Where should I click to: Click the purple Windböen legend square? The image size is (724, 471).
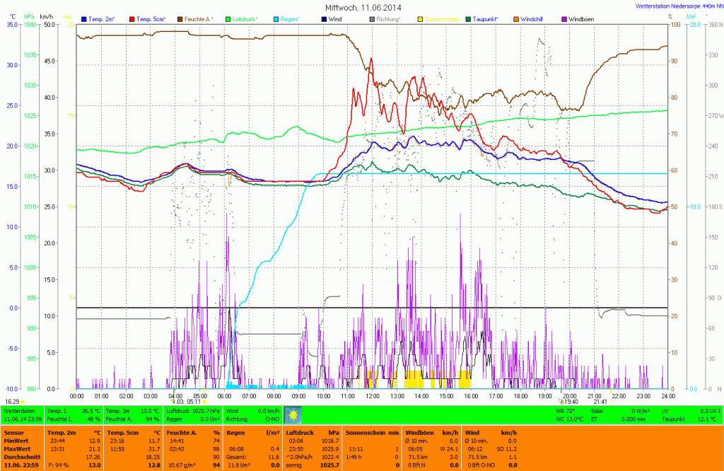[564, 18]
